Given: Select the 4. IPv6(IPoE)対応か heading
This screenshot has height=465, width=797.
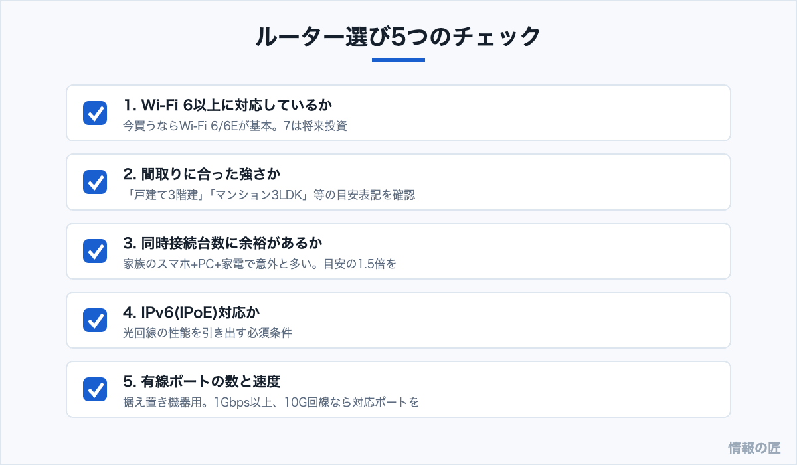Looking at the screenshot, I should [x=195, y=312].
